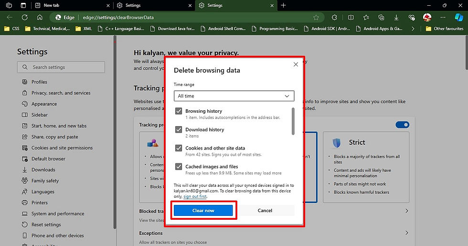
Task: Open Favourites list icon
Action: tap(366, 18)
